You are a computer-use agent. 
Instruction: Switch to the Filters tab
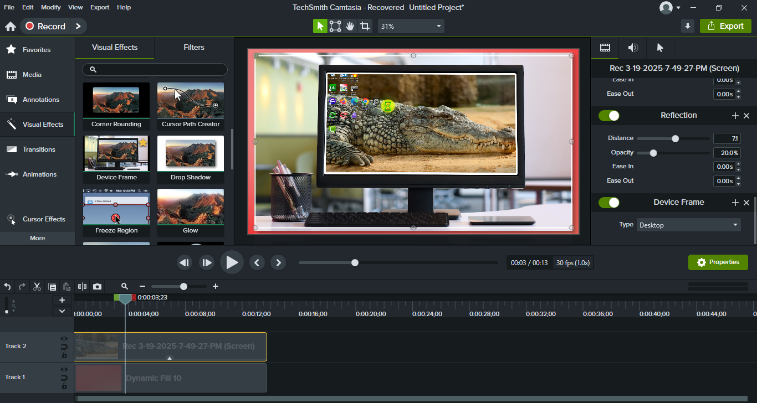(x=193, y=48)
